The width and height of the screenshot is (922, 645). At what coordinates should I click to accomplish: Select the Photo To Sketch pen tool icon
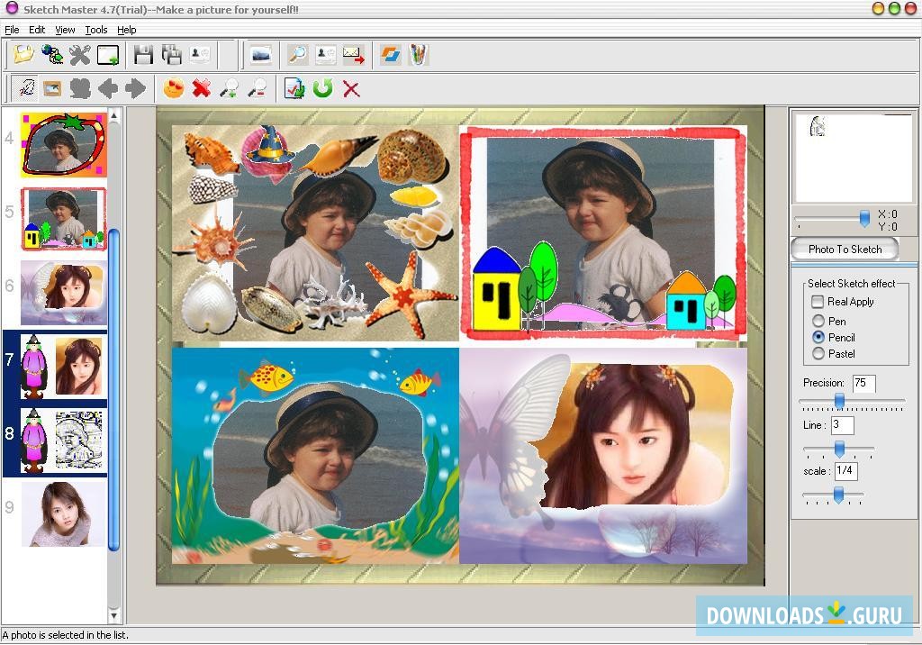point(24,88)
